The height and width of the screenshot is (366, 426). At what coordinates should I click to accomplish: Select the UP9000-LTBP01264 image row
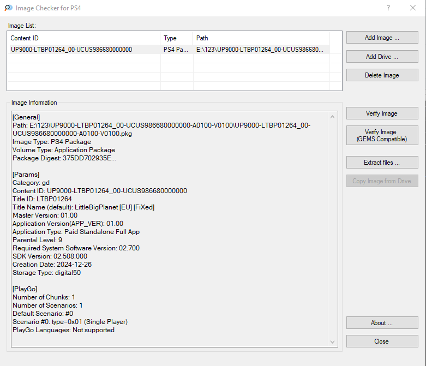(170, 50)
